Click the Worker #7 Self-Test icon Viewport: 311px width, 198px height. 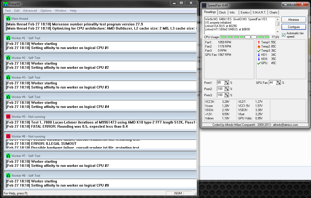point(8,156)
